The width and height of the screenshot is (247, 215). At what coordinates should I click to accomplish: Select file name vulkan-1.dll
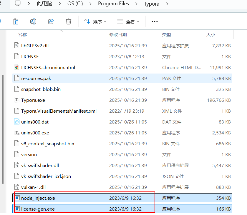[x=33, y=187]
